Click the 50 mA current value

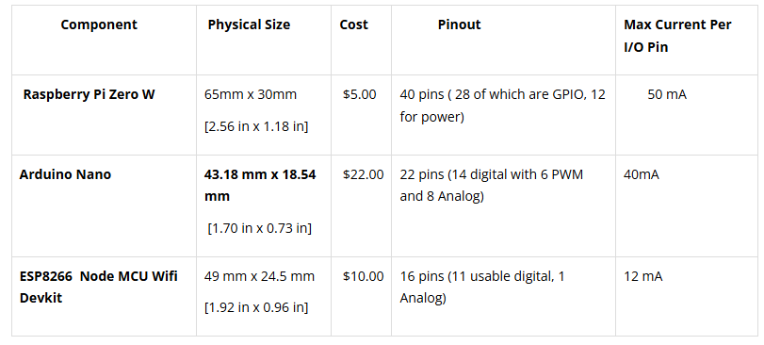pyautogui.click(x=667, y=94)
